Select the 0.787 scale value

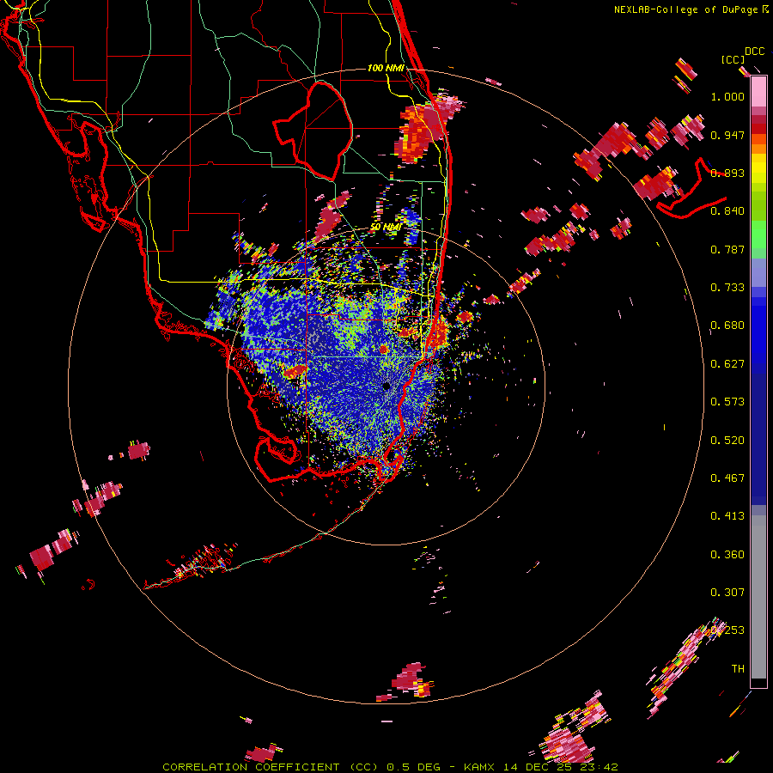click(x=727, y=249)
